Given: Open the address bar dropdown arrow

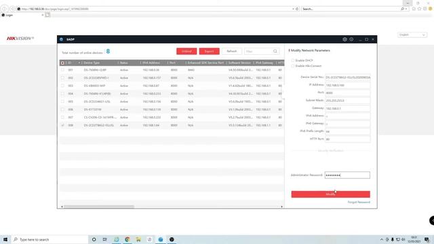Looking at the screenshot, I should [293, 9].
